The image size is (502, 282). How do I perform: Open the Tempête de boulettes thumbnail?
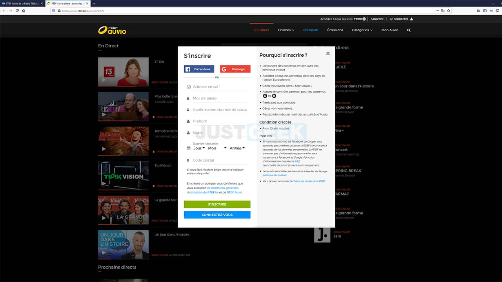point(123,141)
